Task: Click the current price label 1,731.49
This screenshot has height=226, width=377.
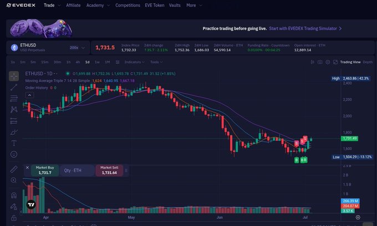Action: click(349, 139)
